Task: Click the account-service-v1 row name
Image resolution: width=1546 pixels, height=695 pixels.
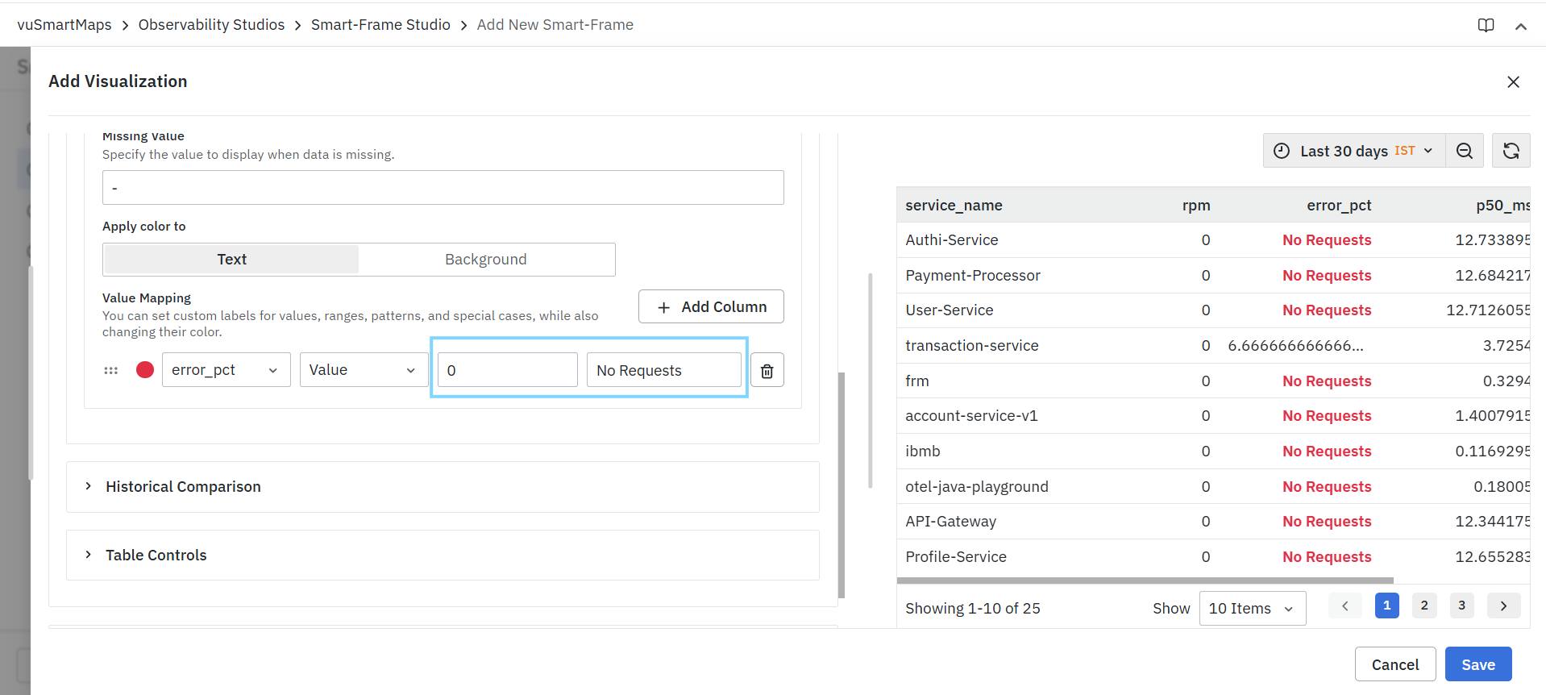Action: coord(971,416)
